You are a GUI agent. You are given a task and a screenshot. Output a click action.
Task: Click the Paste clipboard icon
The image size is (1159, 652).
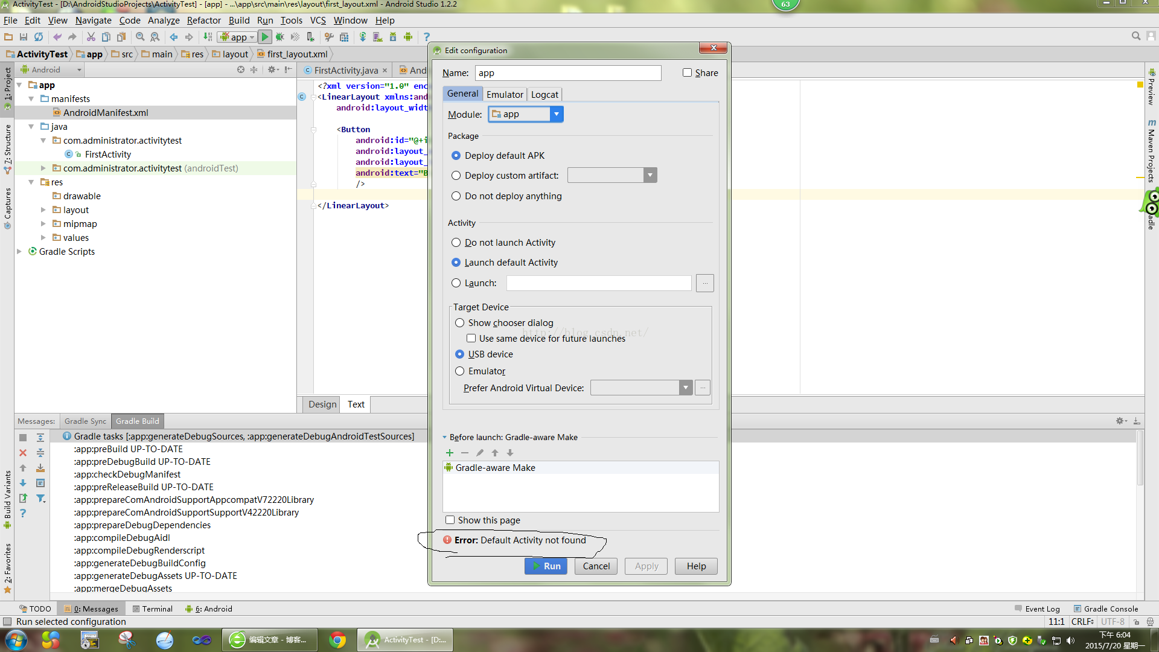click(121, 37)
